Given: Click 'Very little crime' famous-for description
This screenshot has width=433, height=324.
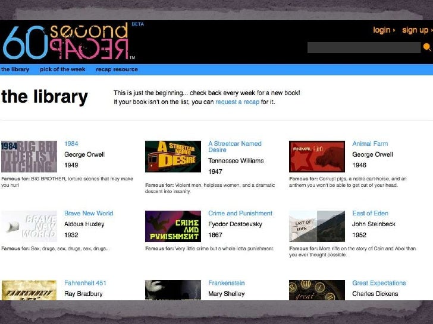Looking at the screenshot, I should click(x=210, y=249).
